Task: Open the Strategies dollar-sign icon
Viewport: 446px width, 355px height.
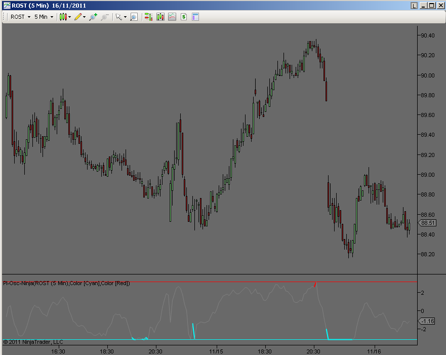Action: (184, 17)
